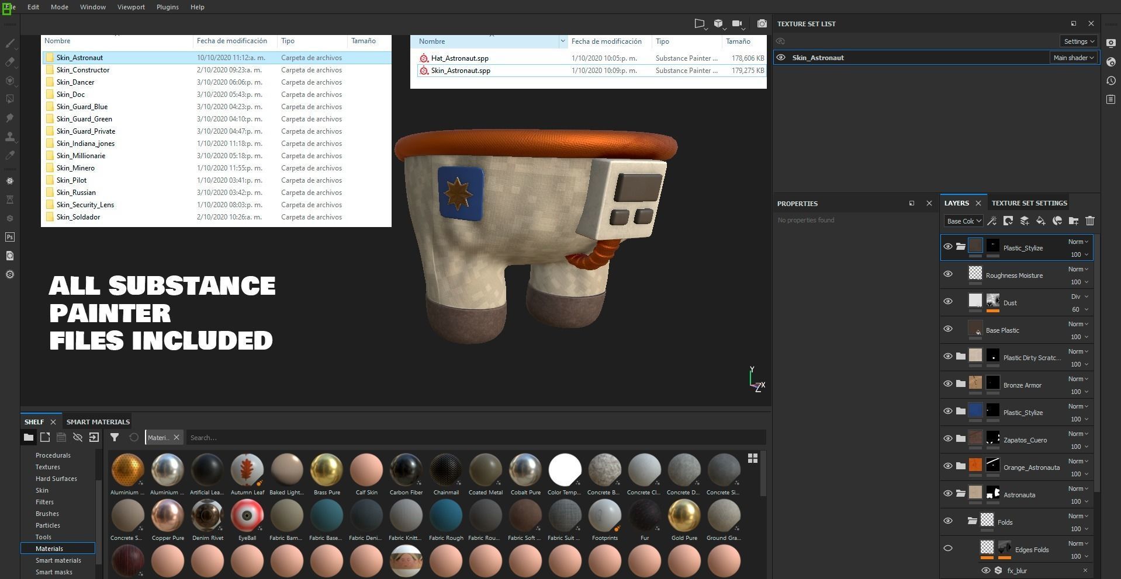Viewport: 1121px width, 579px height.
Task: Select the Smudge tool
Action: pyautogui.click(x=10, y=118)
